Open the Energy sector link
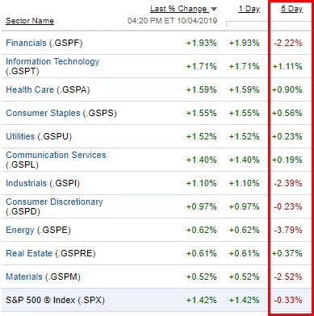The height and width of the screenshot is (316, 314). 20,230
